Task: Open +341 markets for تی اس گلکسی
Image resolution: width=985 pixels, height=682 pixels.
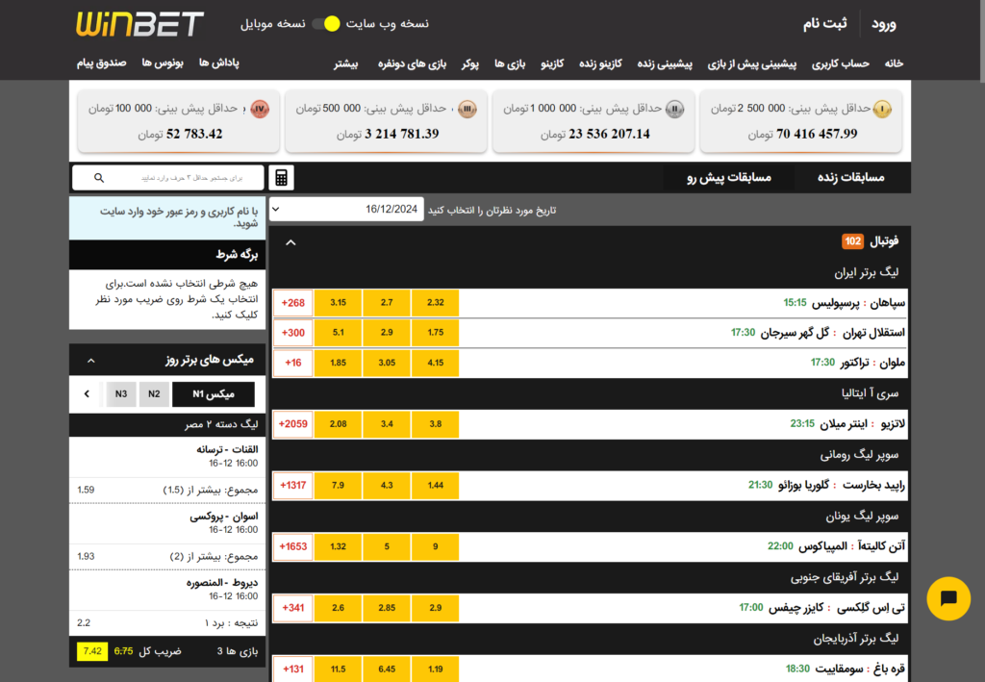Action: (292, 608)
